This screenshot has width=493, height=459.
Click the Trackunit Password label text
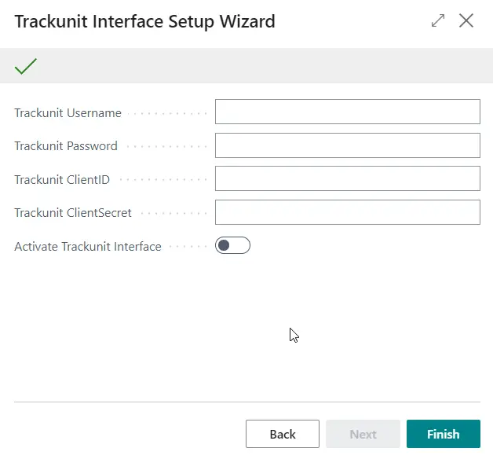point(66,146)
